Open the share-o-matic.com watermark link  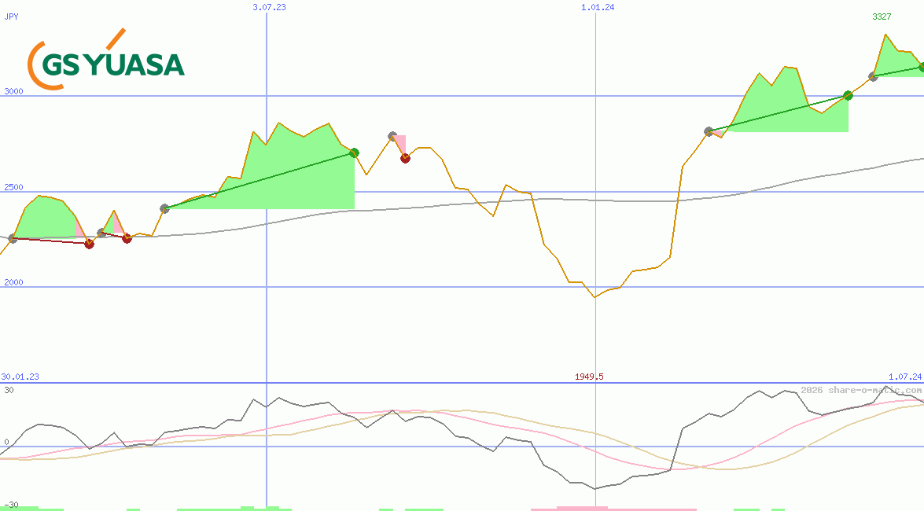pyautogui.click(x=861, y=390)
